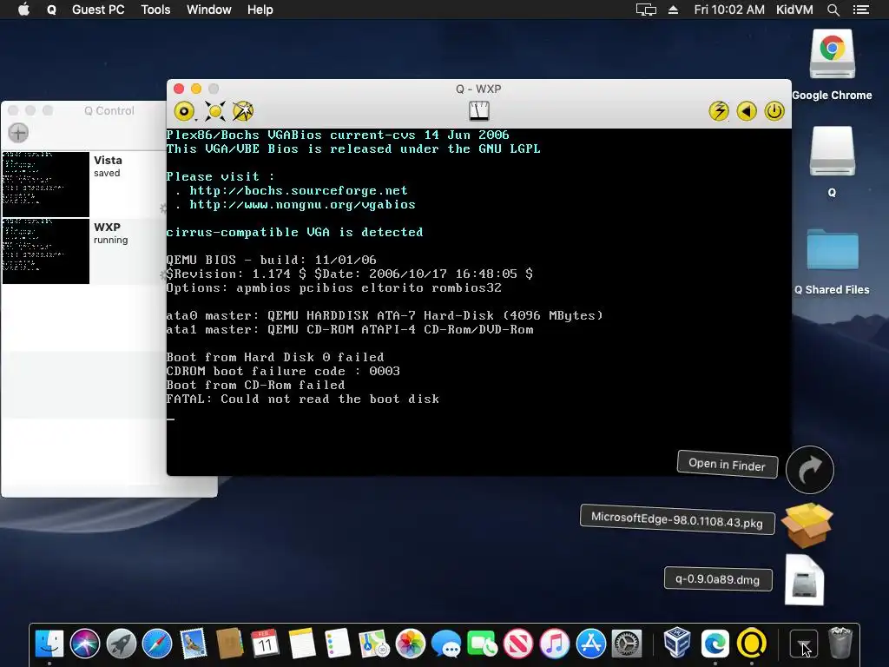This screenshot has height=667, width=889.
Task: Open Calendar from the Dock
Action: [265, 644]
